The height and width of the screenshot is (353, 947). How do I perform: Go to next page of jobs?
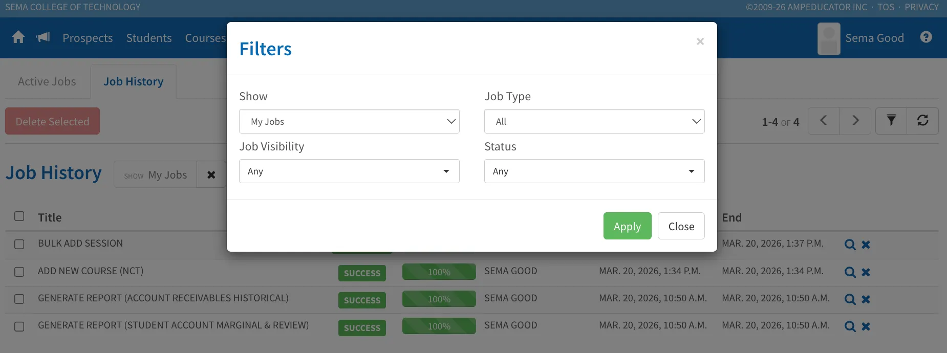click(855, 121)
